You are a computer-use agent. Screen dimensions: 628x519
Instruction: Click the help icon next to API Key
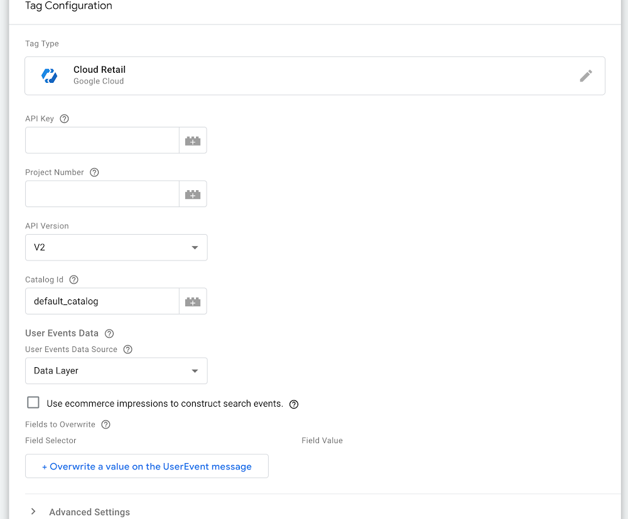pos(64,119)
